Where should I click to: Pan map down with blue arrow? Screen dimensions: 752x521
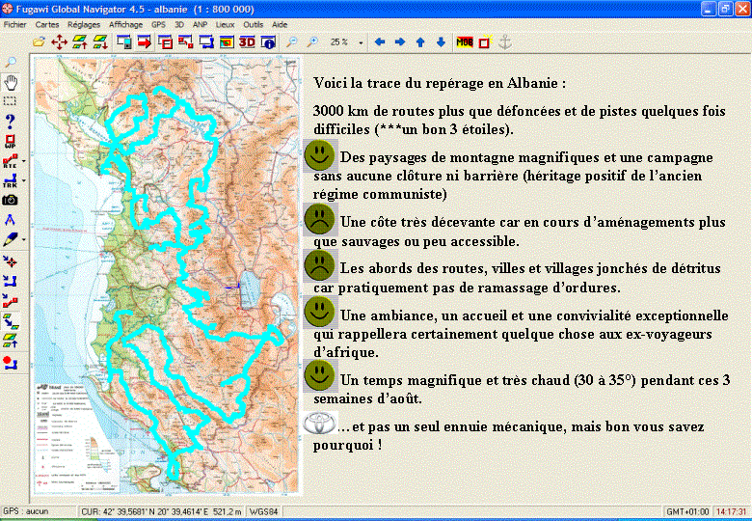tap(442, 42)
